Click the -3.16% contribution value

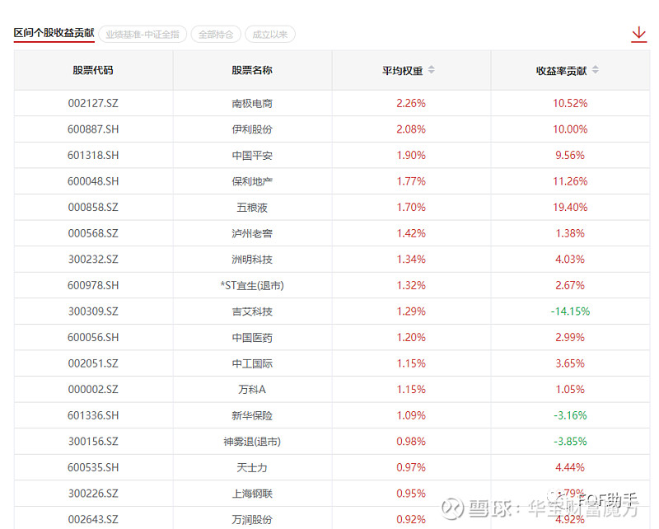click(x=570, y=416)
